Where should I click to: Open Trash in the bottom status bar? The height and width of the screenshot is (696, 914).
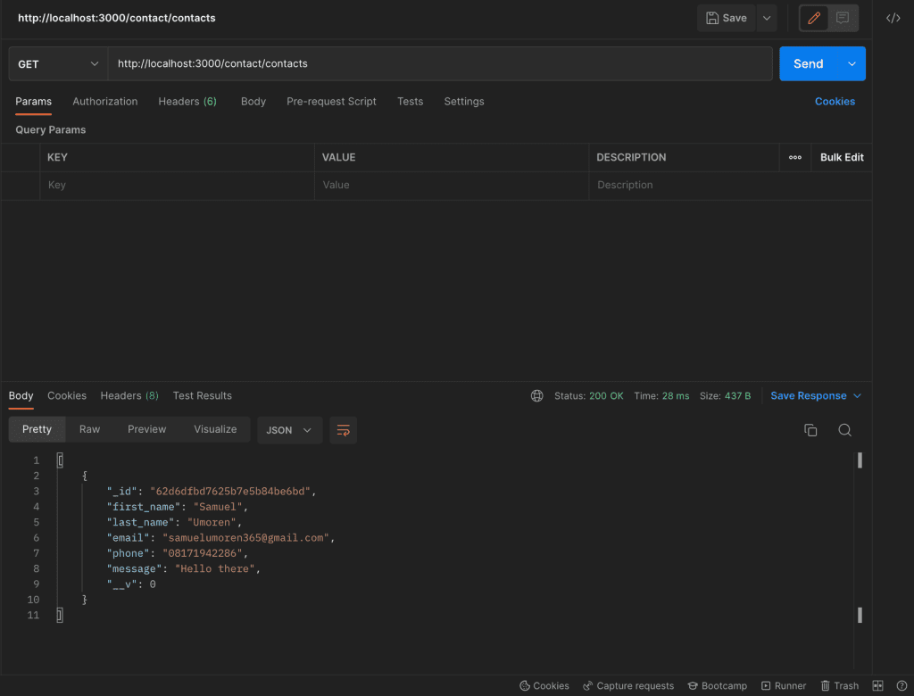point(839,686)
